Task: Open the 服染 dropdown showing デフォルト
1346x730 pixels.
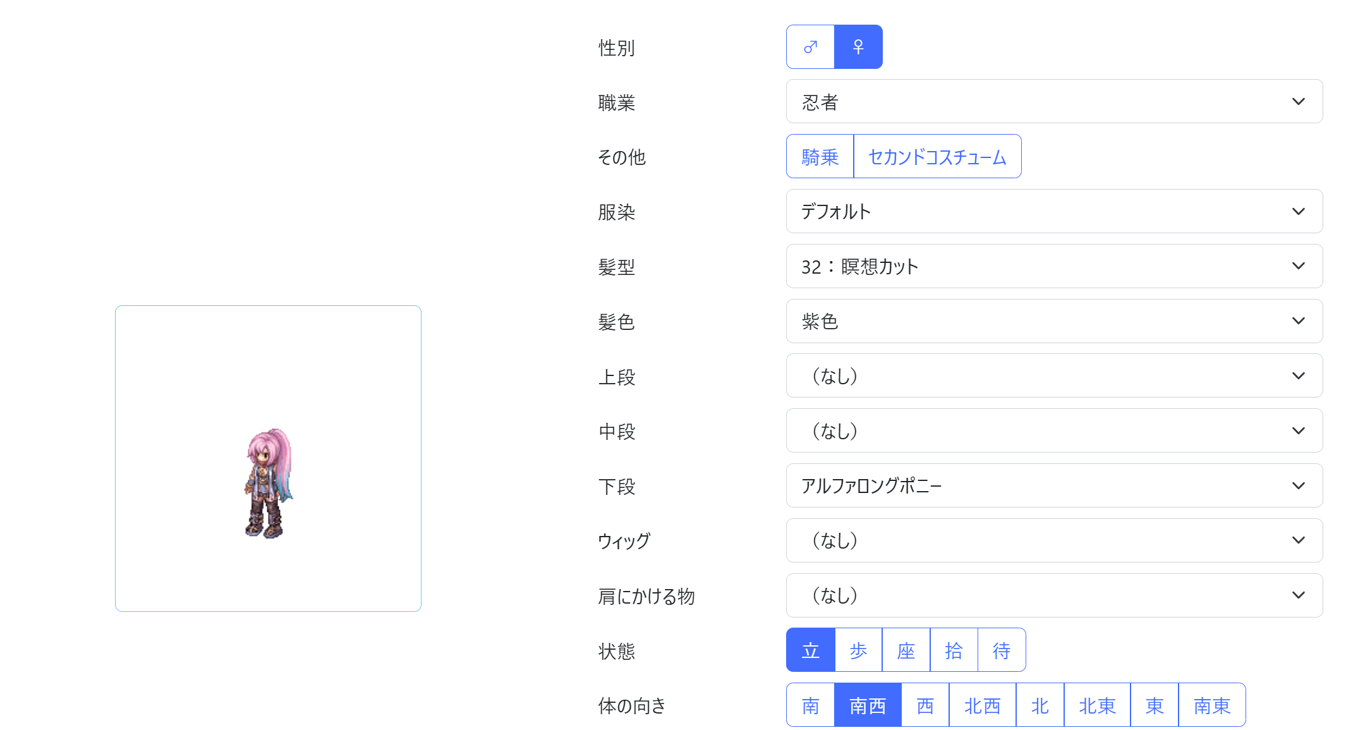Action: 1053,211
